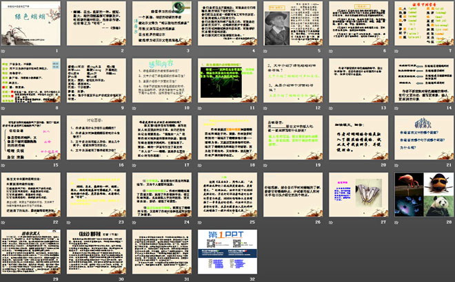Select slide 11 thumbnail with dark green photo
This screenshot has width=455, height=282.
228,80
